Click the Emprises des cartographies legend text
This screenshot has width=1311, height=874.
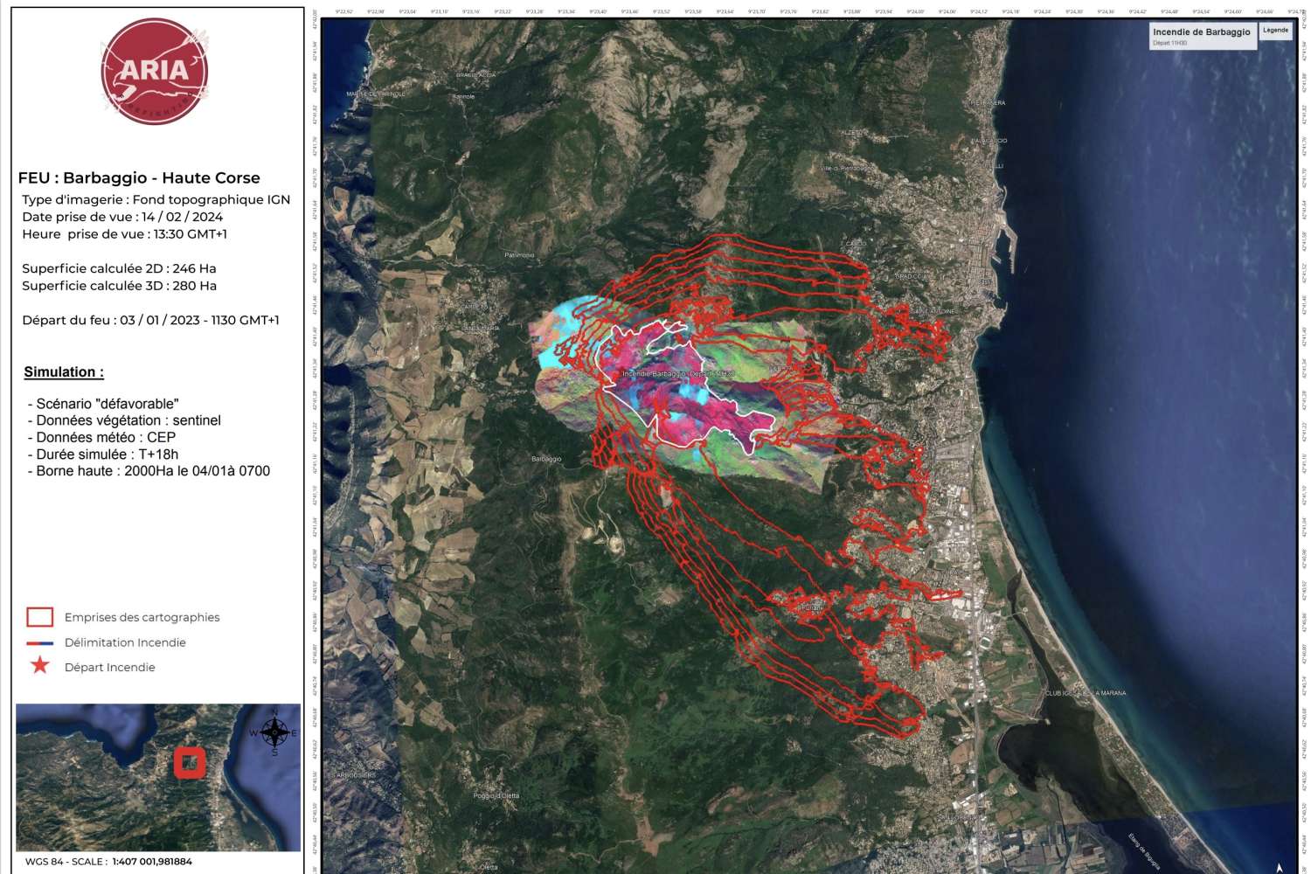click(x=142, y=617)
